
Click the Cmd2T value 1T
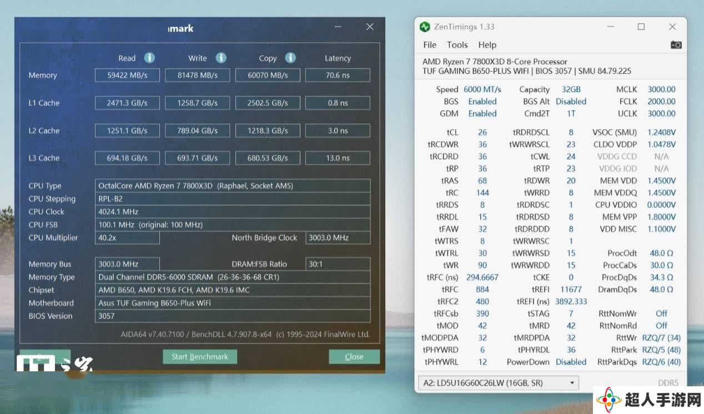(571, 114)
